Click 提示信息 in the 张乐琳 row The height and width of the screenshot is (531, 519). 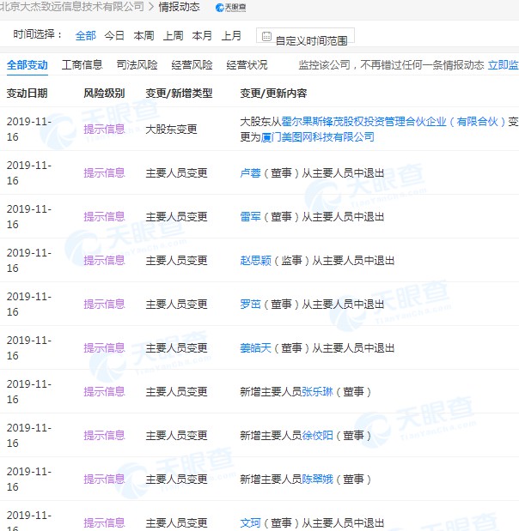[x=104, y=392]
